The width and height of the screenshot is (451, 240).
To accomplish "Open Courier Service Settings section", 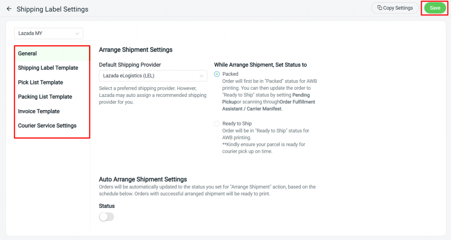I will tap(47, 126).
